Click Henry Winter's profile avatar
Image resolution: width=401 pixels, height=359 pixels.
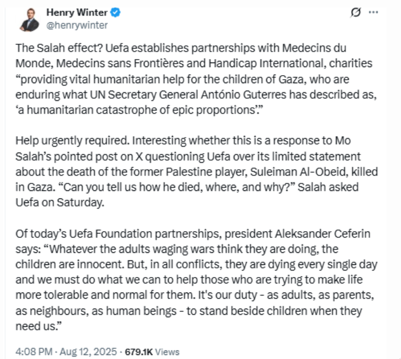(x=29, y=19)
